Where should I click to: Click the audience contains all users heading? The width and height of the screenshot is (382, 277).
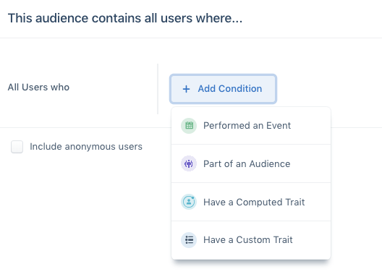(125, 18)
